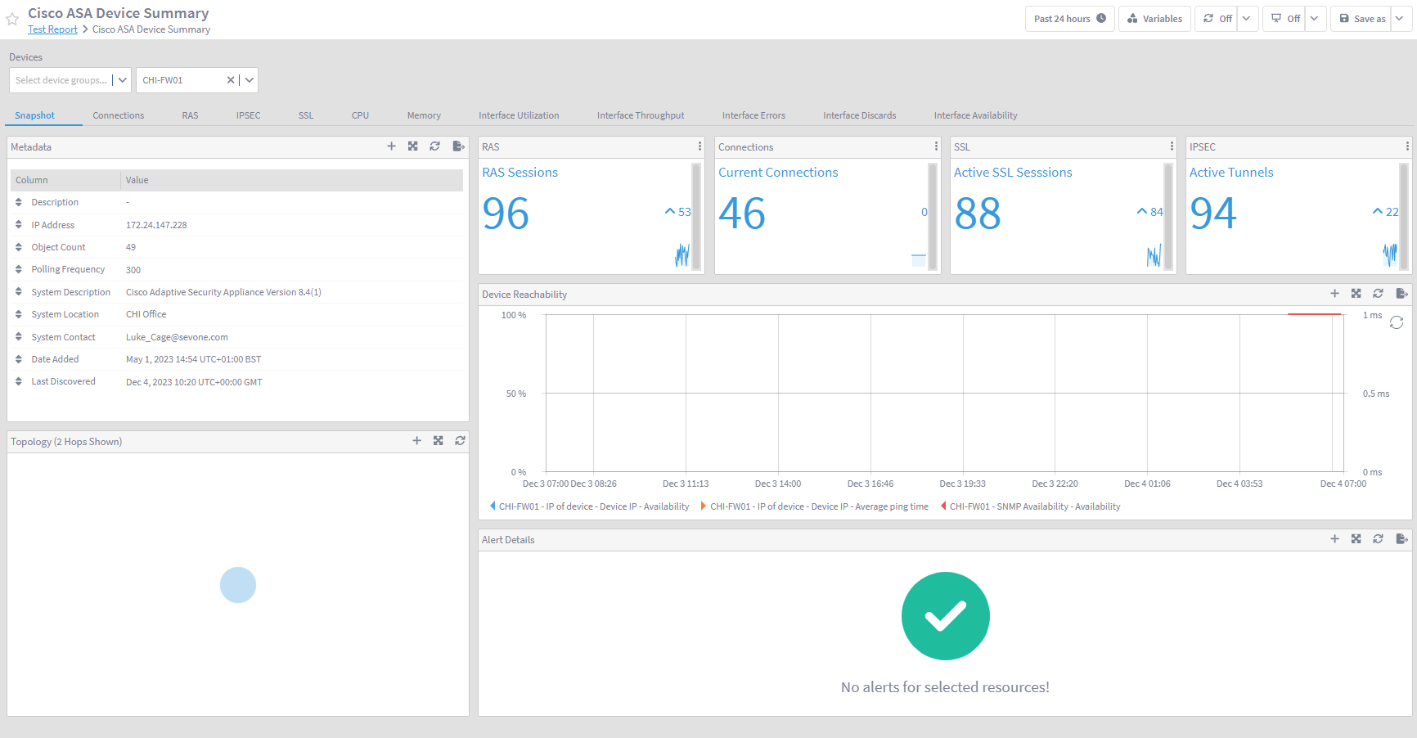Image resolution: width=1417 pixels, height=738 pixels.
Task: Refresh the Device Reachability panel
Action: point(1379,294)
